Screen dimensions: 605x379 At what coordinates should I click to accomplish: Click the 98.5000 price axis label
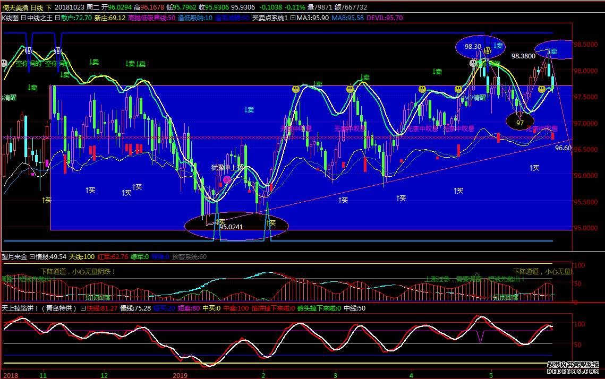point(586,45)
